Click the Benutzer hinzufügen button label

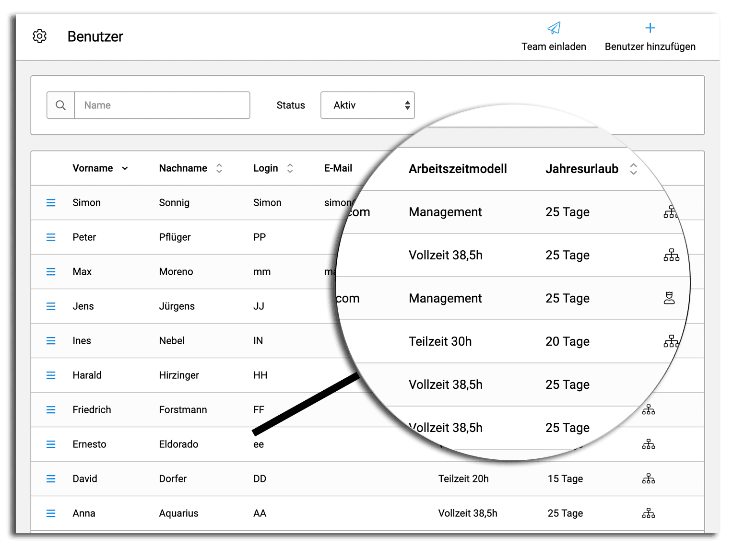click(650, 47)
